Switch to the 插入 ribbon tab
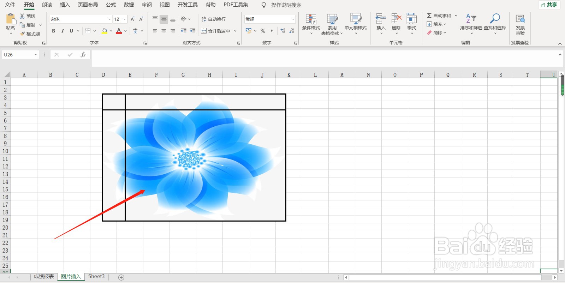This screenshot has height=283, width=565. [x=65, y=5]
